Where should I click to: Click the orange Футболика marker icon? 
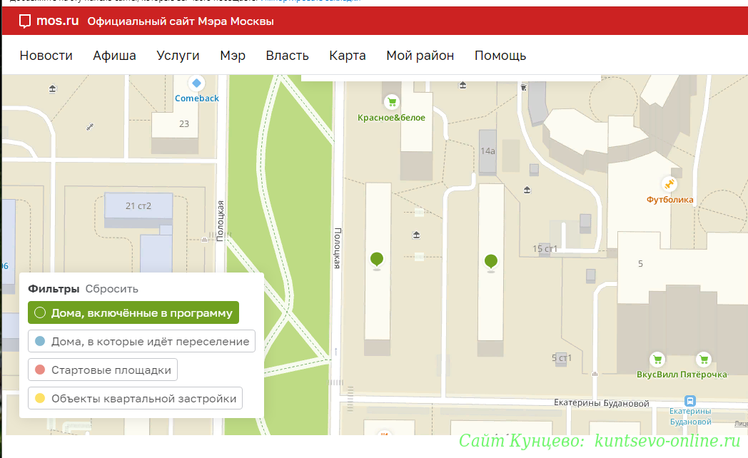coord(669,183)
